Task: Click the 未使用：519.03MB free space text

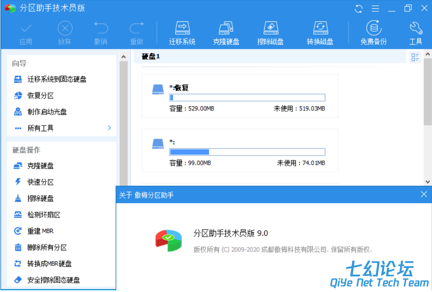Action: click(300, 109)
